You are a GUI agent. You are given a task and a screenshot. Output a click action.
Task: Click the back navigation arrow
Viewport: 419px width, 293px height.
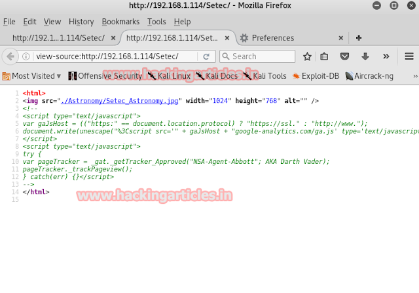coord(10,56)
